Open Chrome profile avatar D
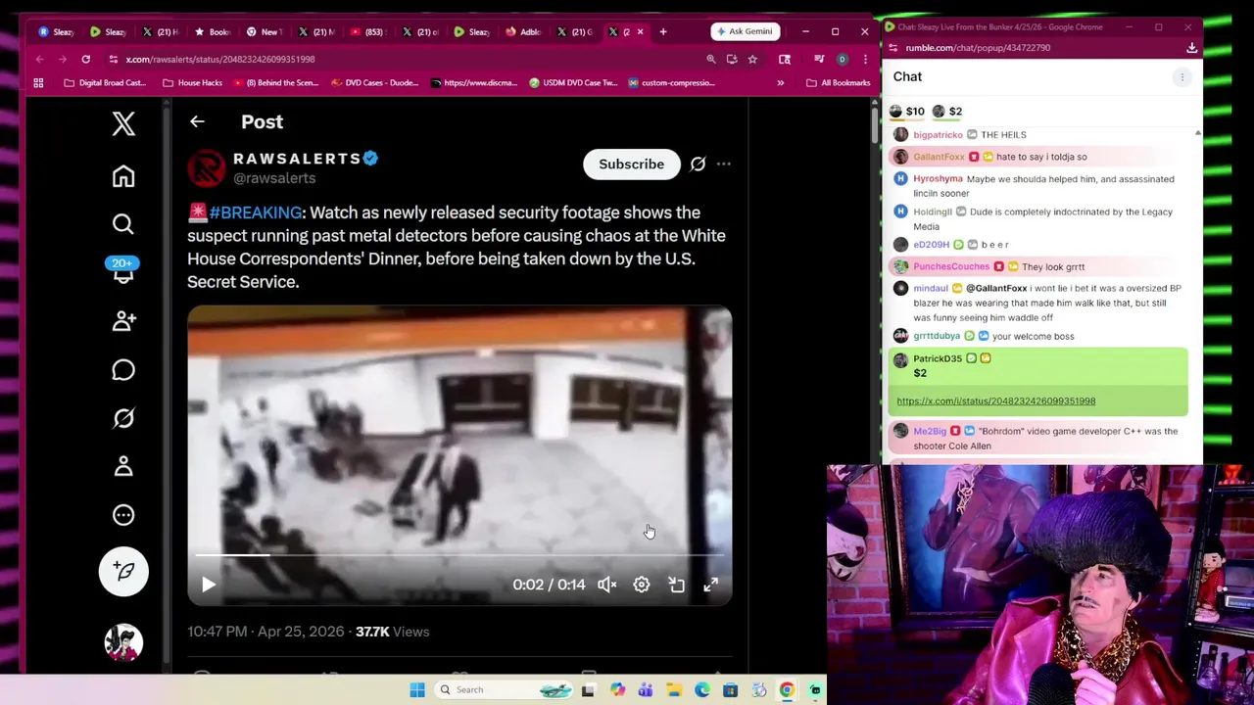This screenshot has width=1254, height=705. (x=842, y=59)
